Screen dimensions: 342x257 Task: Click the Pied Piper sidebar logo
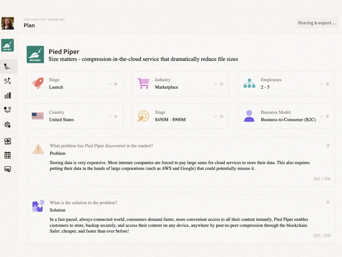(8, 45)
